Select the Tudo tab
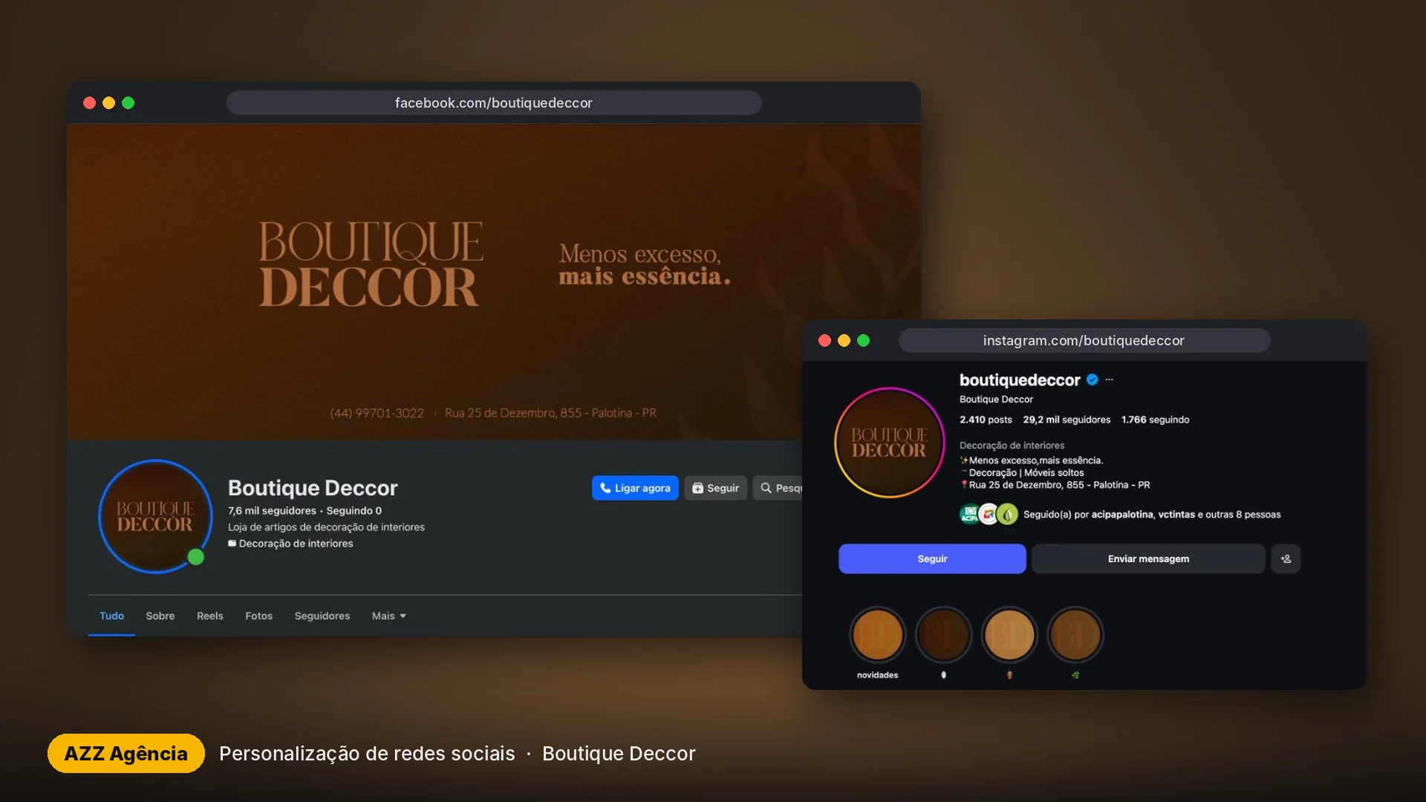The width and height of the screenshot is (1426, 802). [x=111, y=616]
